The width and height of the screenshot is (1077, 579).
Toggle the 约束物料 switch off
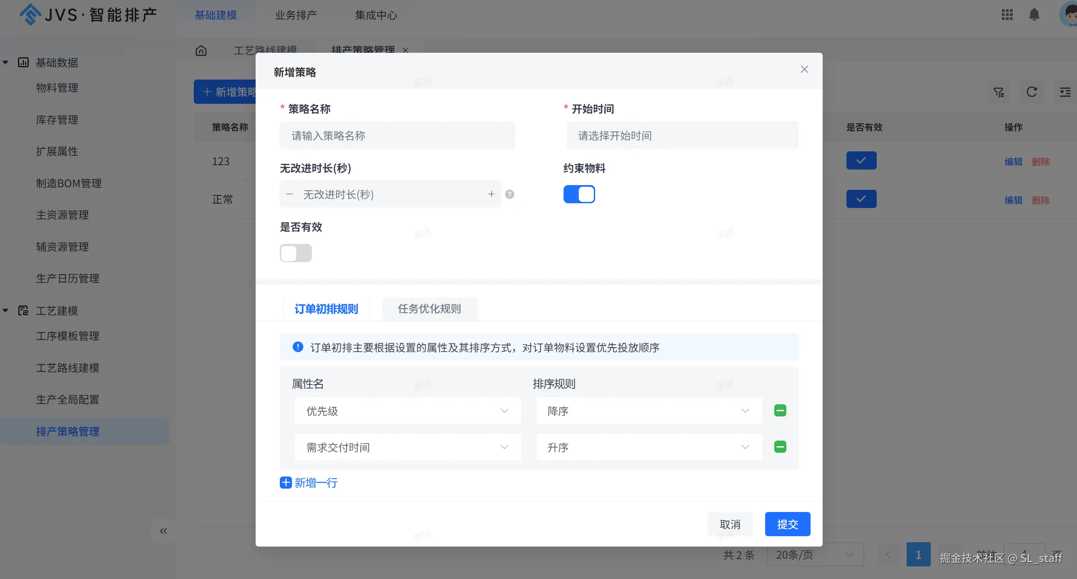[579, 194]
